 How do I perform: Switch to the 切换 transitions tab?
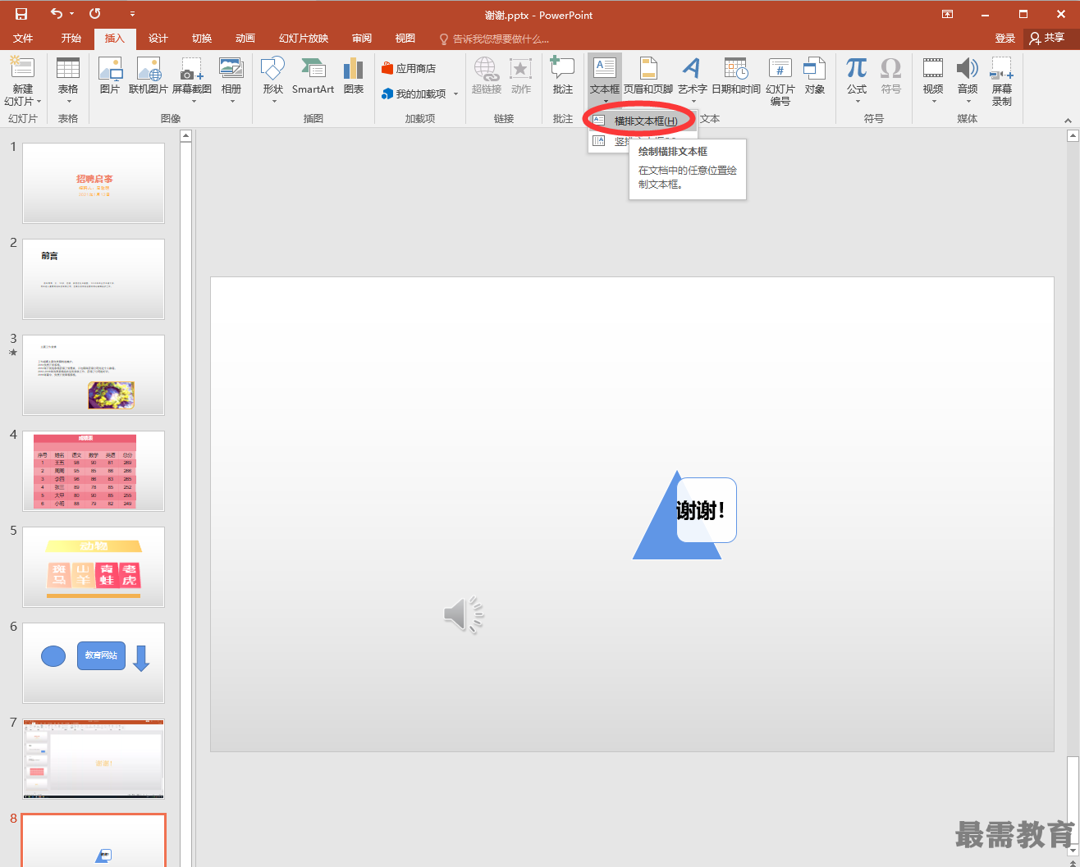point(202,39)
